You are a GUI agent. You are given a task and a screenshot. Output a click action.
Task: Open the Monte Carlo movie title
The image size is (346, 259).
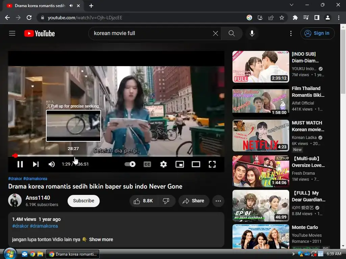(305, 227)
